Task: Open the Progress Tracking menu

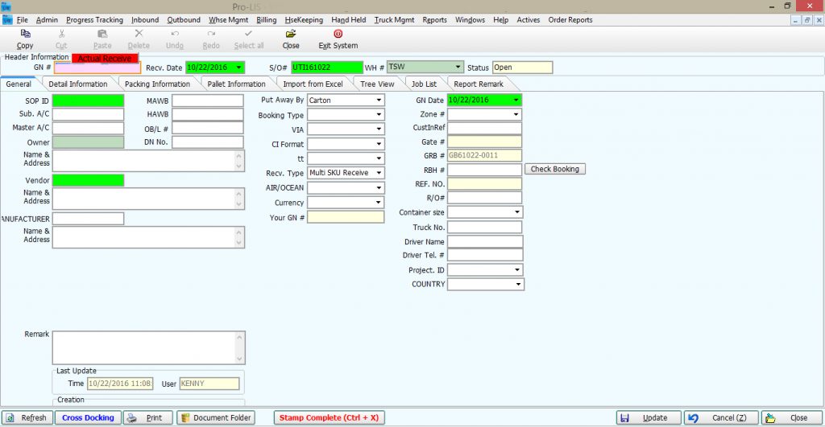Action: (x=95, y=20)
